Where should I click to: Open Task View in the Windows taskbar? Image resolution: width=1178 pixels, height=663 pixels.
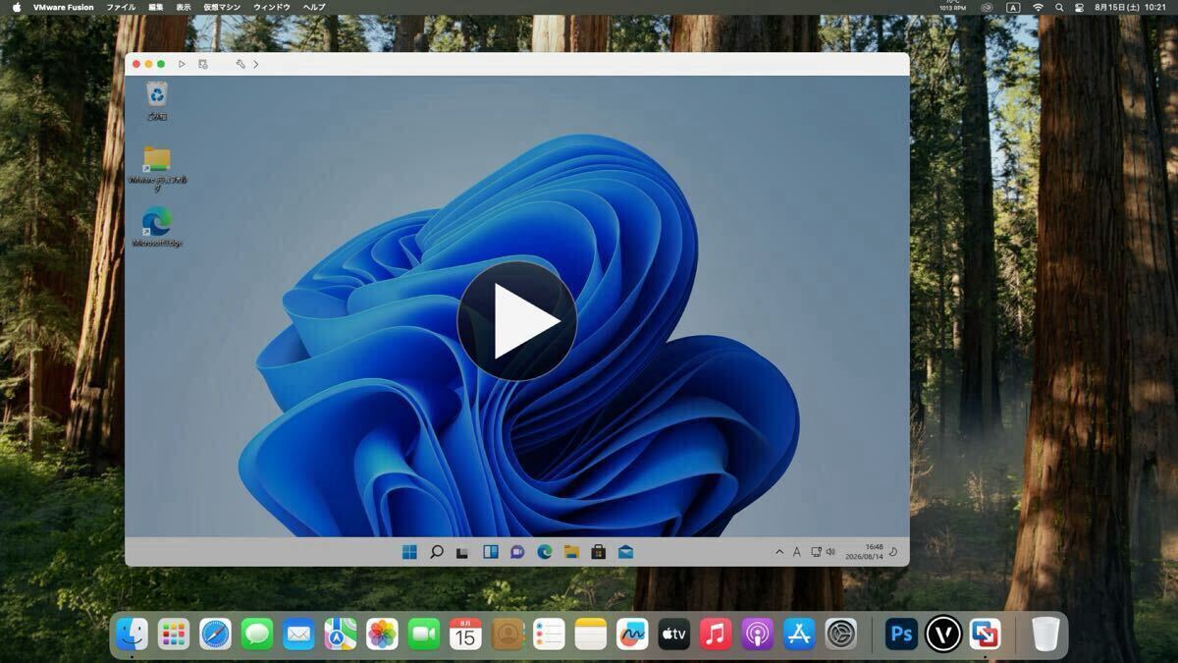[x=462, y=552]
